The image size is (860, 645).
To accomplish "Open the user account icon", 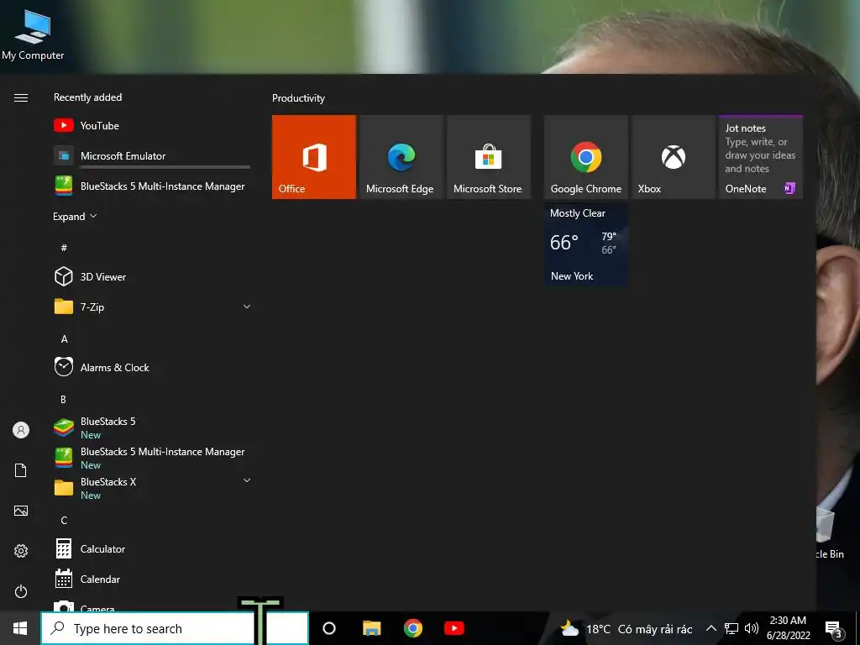I will click(x=21, y=430).
